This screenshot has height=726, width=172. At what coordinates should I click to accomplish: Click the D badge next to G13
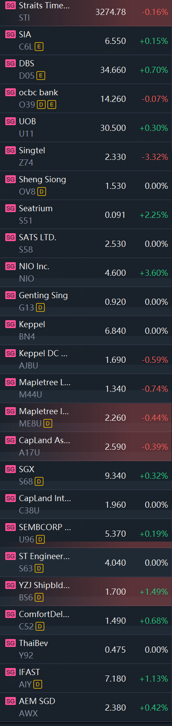click(40, 307)
